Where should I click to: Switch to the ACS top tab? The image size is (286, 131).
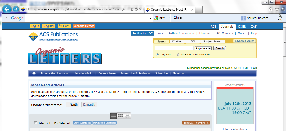(x=214, y=27)
